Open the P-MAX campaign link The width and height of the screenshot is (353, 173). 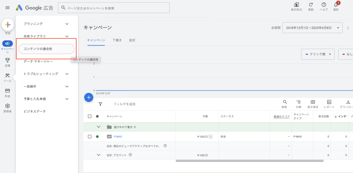pos(118,136)
